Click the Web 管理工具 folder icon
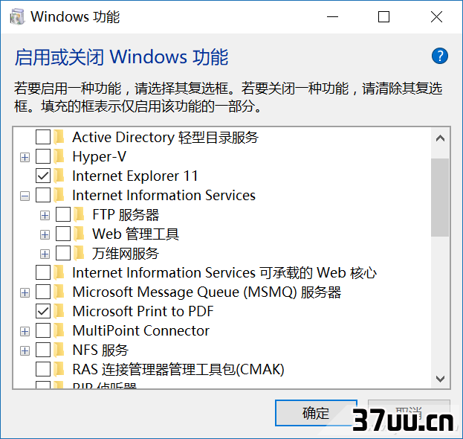Viewport: 463px width, 439px height. [x=79, y=234]
